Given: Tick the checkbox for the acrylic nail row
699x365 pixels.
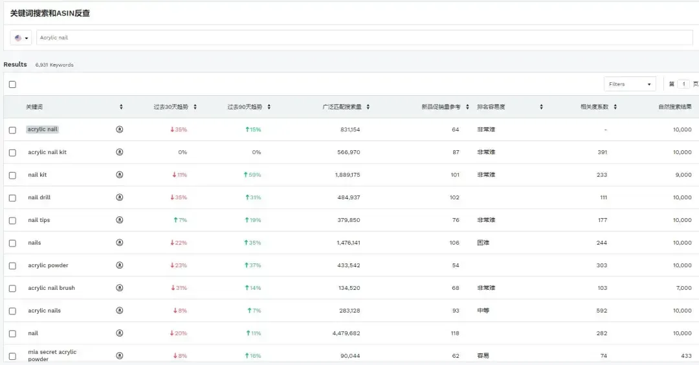Looking at the screenshot, I should coord(12,130).
